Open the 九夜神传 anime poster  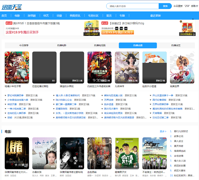[127, 67]
